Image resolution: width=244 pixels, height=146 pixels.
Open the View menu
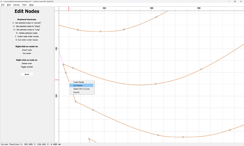[x=24, y=5]
